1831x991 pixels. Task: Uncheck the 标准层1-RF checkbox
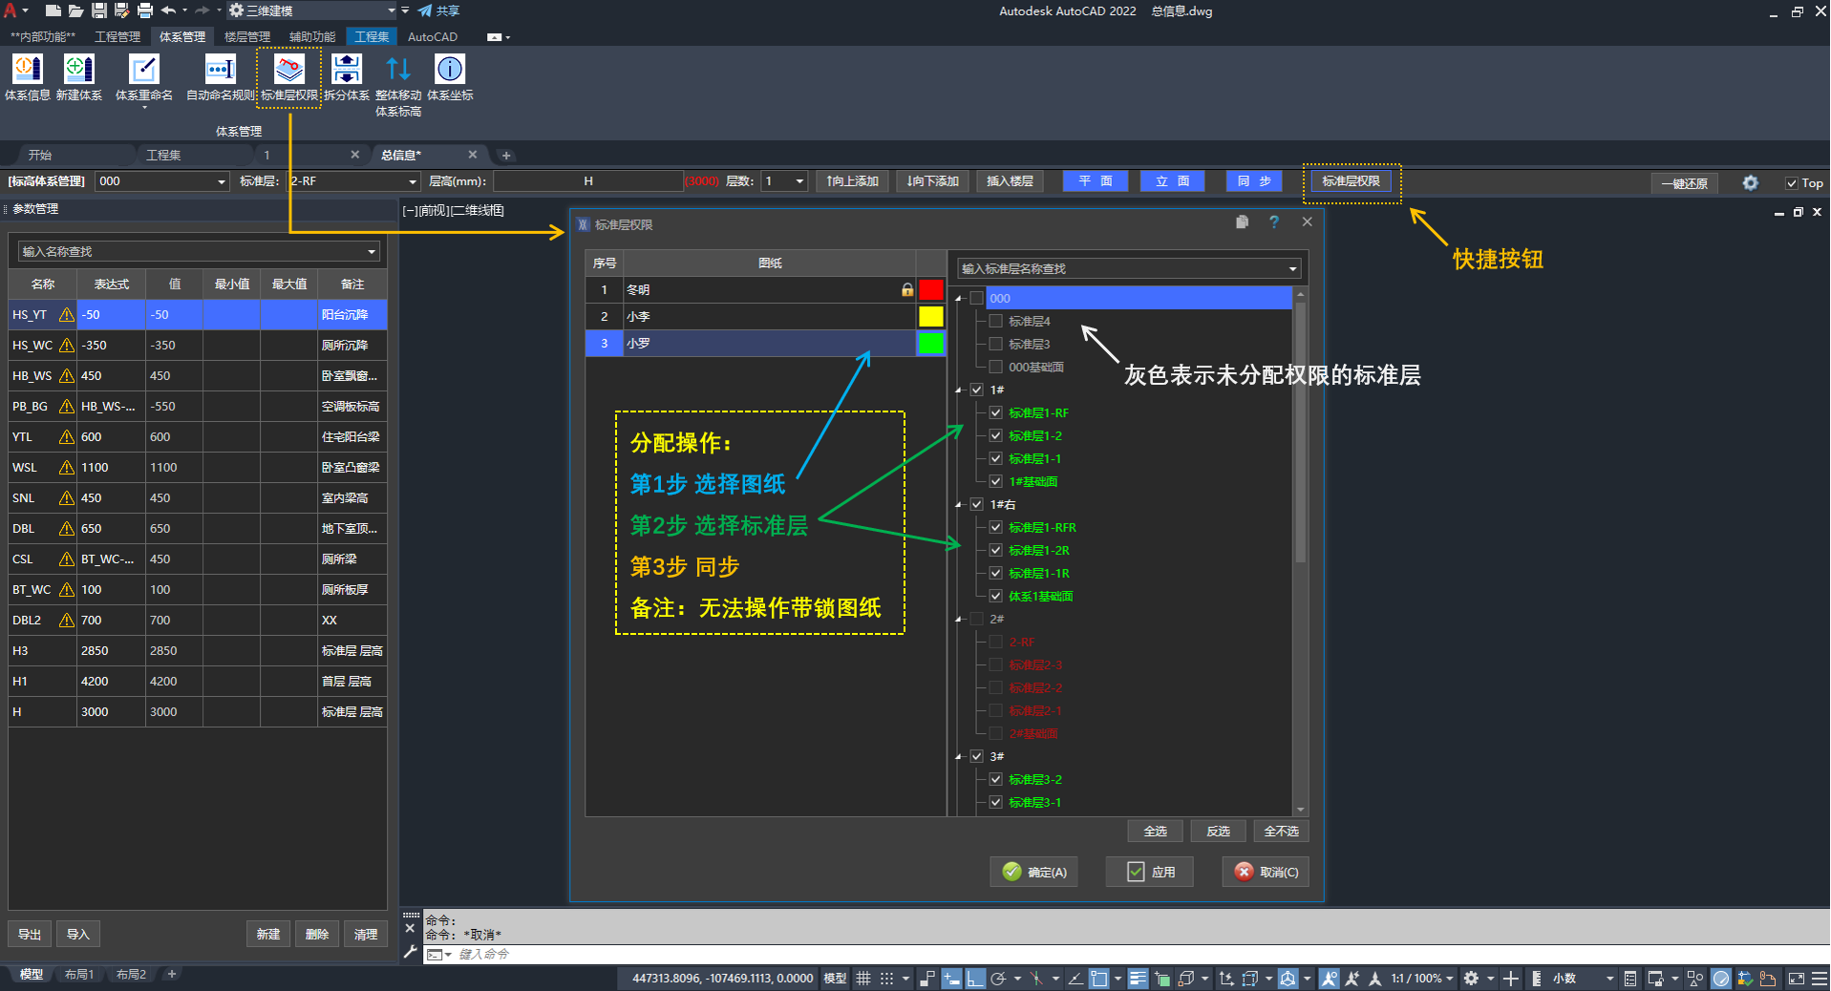point(996,413)
